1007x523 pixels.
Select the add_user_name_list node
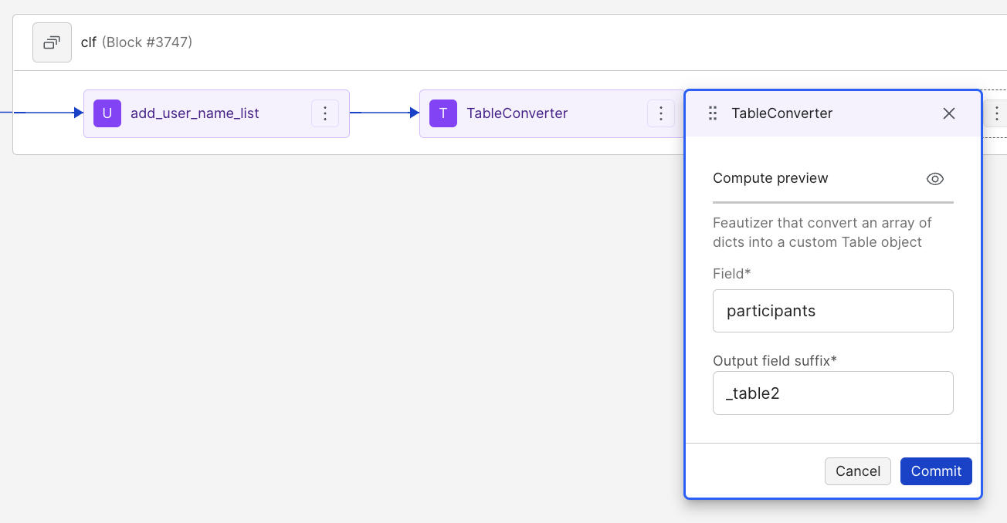point(216,113)
